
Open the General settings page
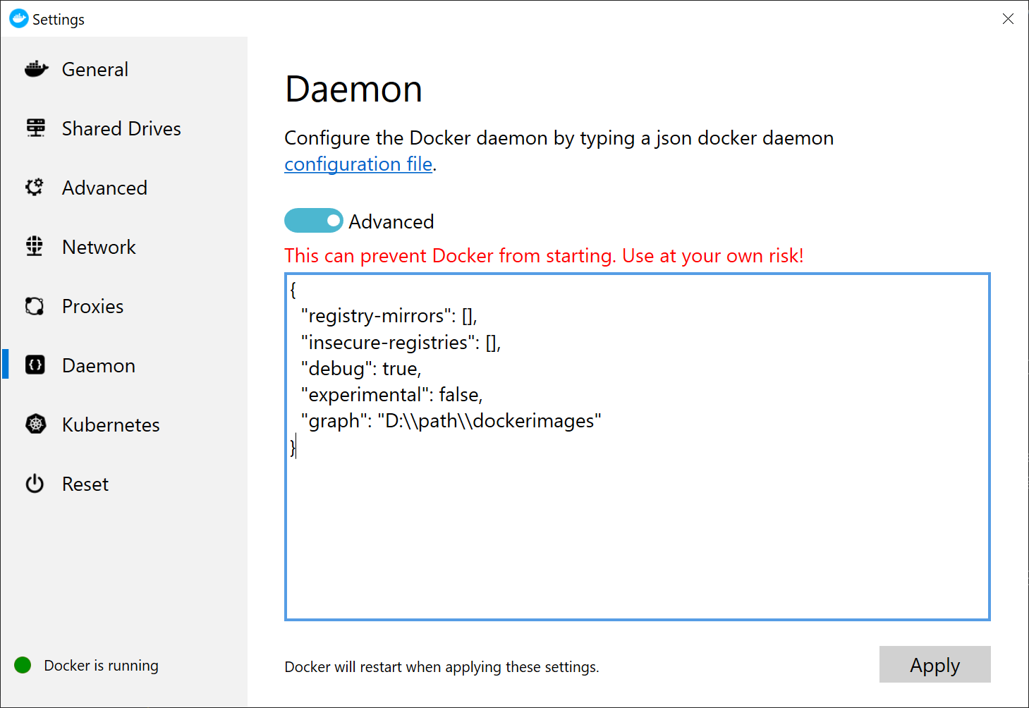pos(95,68)
